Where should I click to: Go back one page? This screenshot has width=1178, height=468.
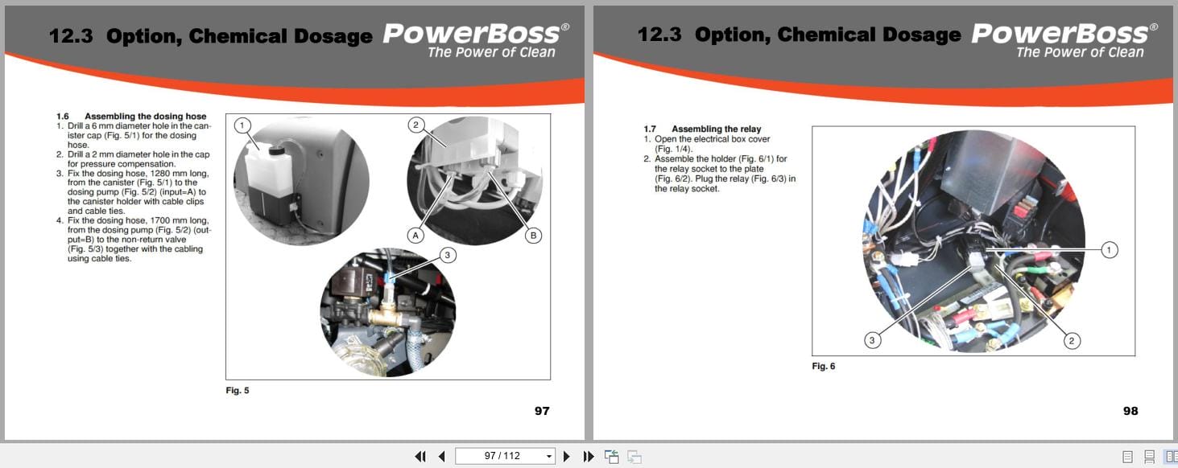[x=441, y=456]
